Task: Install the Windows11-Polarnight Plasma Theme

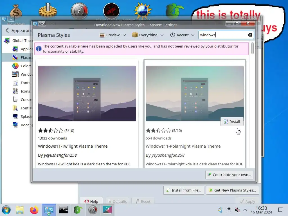Action: (232, 121)
